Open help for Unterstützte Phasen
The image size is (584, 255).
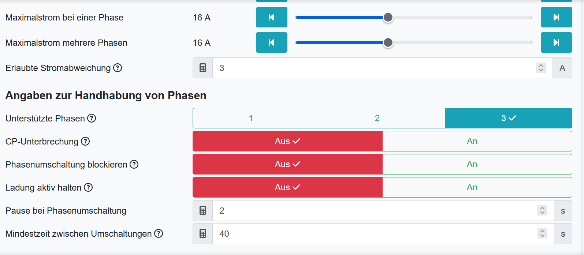tap(92, 118)
